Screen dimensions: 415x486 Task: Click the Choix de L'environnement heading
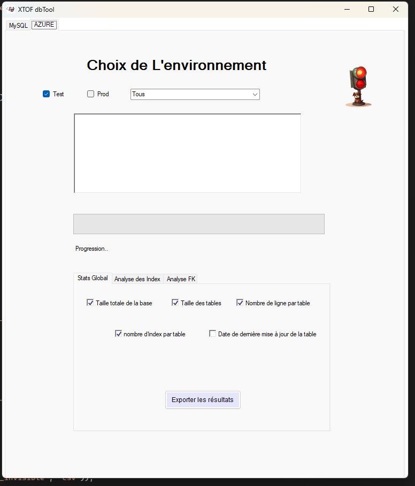click(x=176, y=65)
